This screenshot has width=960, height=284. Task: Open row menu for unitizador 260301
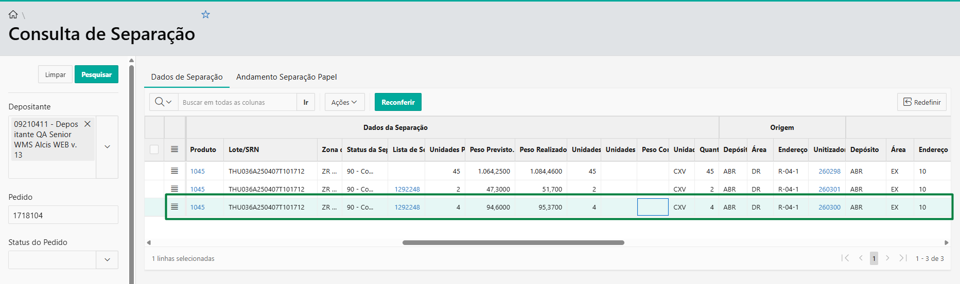coord(174,189)
